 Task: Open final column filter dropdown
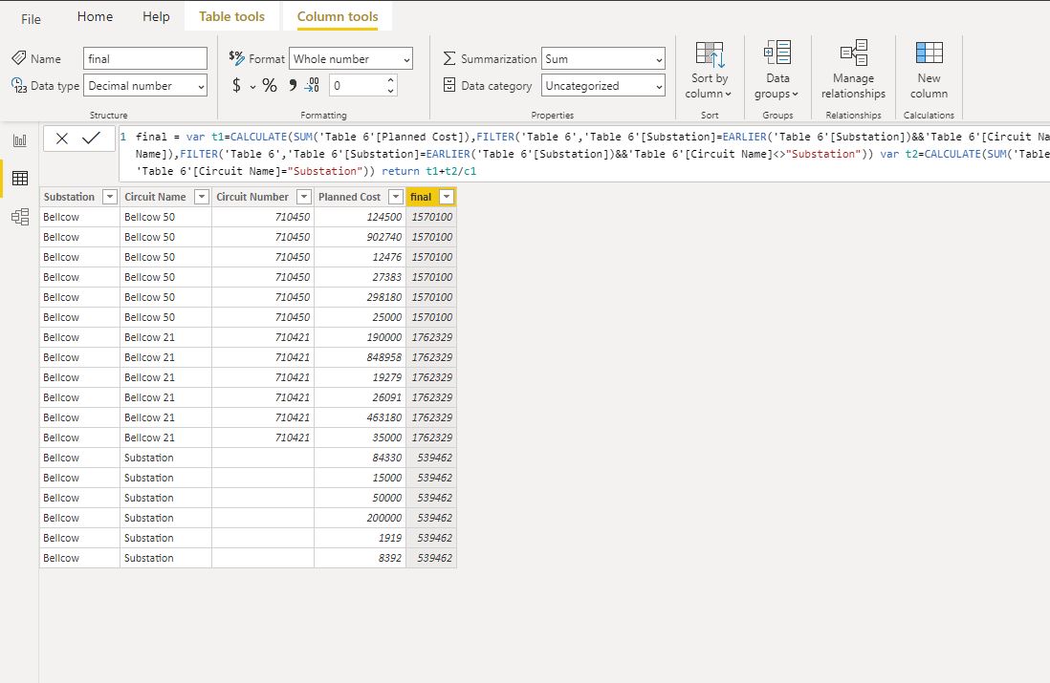[x=447, y=197]
